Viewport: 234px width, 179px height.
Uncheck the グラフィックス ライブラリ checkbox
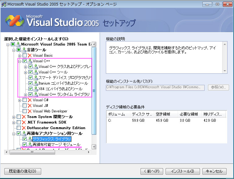tap(25, 139)
